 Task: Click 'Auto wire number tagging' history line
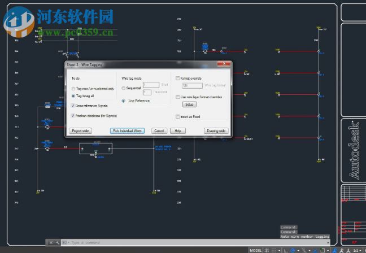(305, 237)
